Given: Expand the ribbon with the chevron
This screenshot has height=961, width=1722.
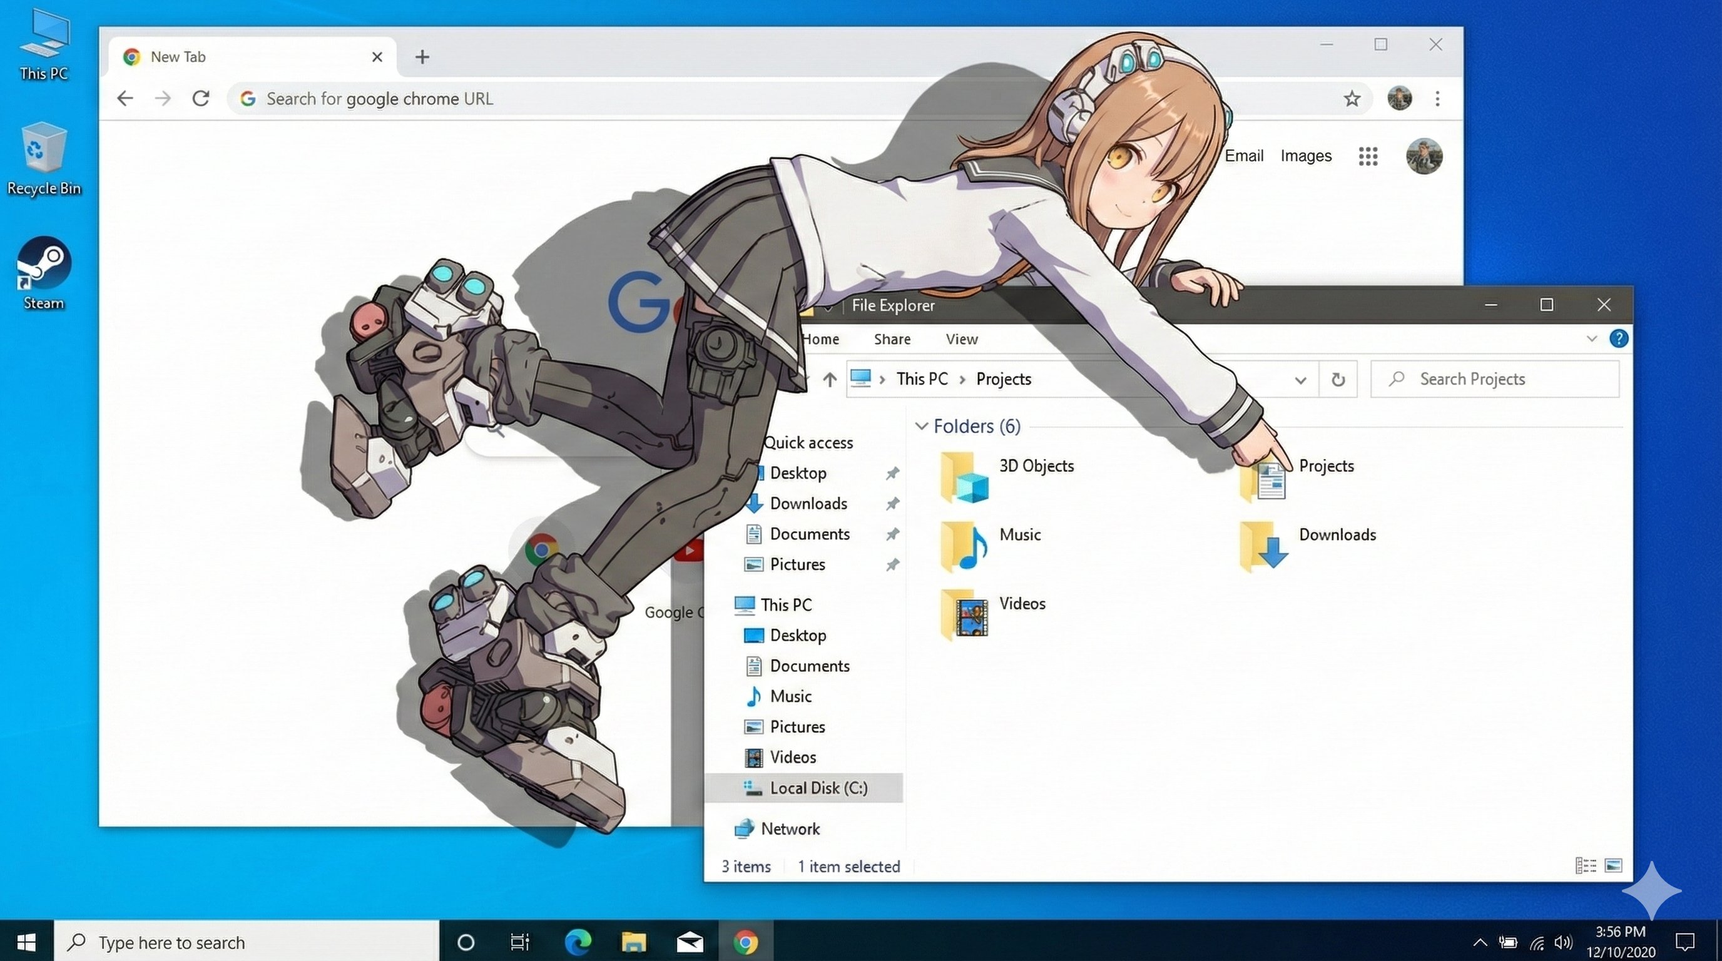Looking at the screenshot, I should click(x=1592, y=339).
